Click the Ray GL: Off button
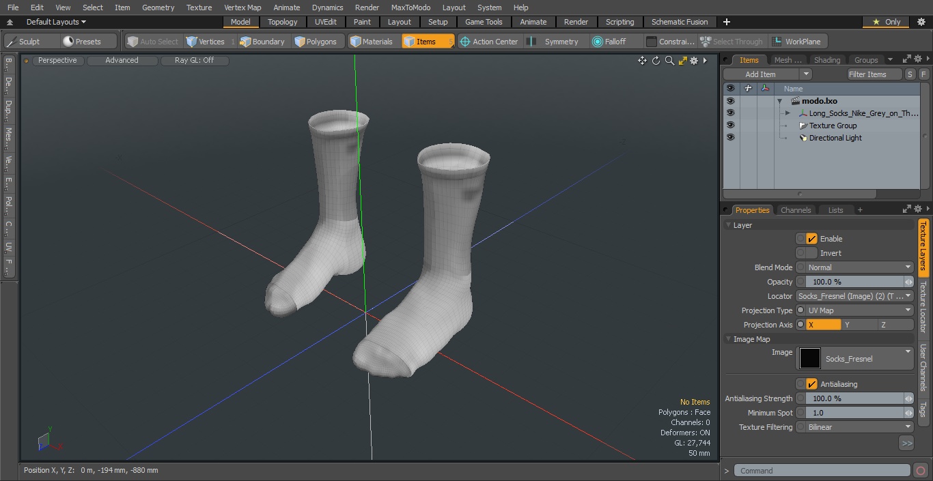 click(194, 60)
